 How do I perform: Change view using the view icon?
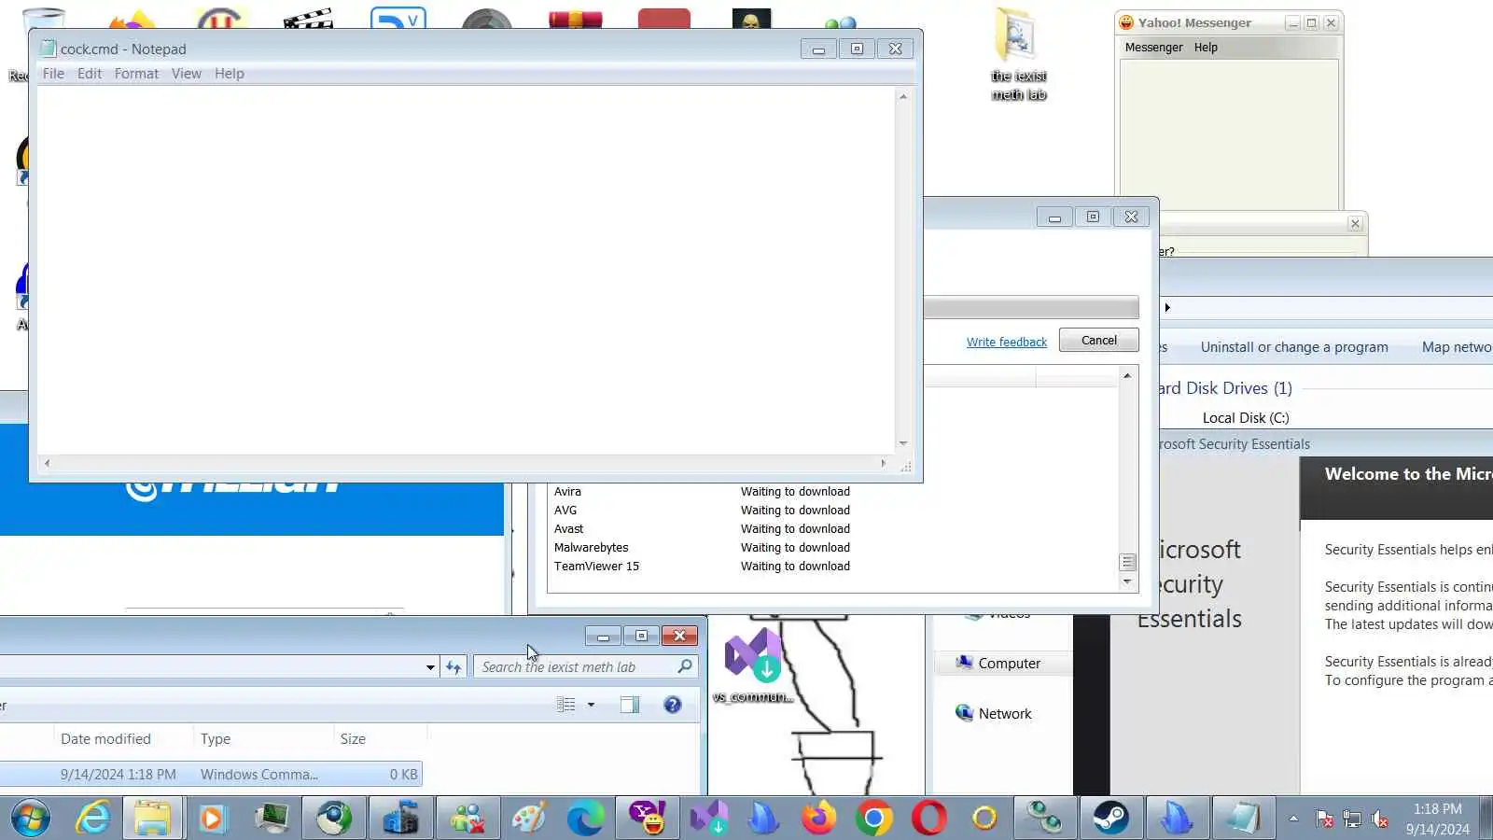565,705
